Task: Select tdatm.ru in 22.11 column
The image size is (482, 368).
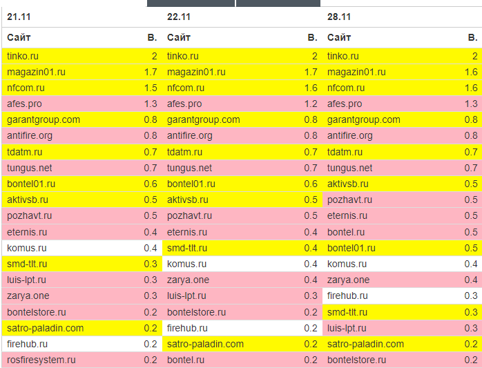Action: [185, 152]
